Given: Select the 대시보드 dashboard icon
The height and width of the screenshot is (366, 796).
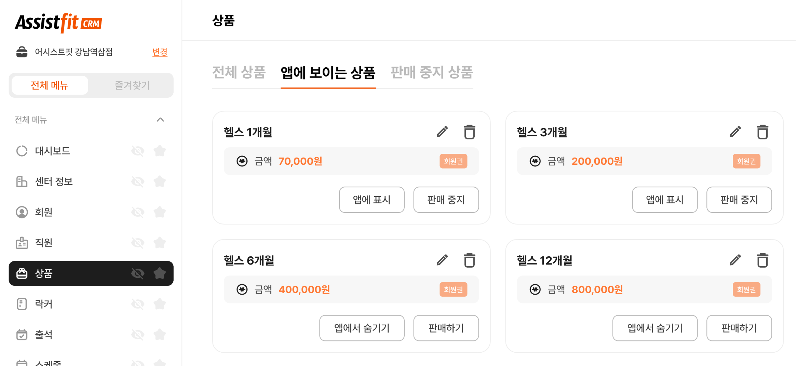Looking at the screenshot, I should tap(22, 151).
